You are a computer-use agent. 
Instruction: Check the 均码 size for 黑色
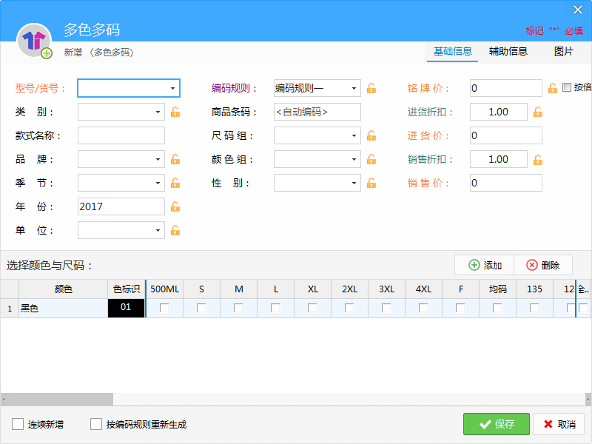[x=497, y=308]
